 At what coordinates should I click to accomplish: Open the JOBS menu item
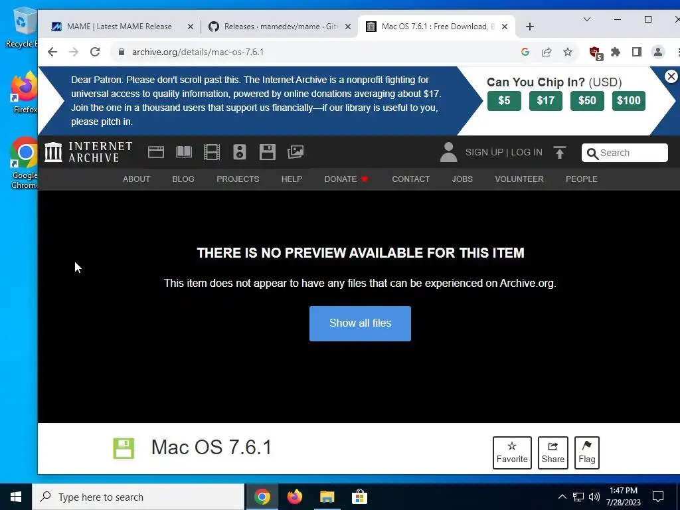[x=462, y=179]
